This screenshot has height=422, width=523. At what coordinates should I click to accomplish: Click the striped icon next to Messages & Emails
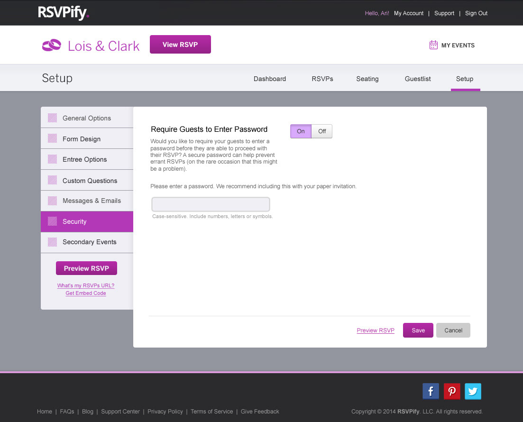pos(52,201)
